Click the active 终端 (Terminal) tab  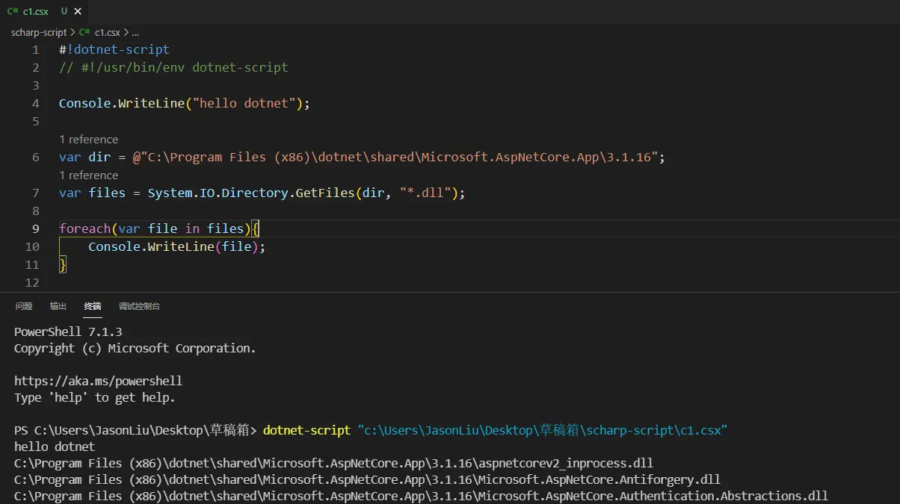[92, 306]
